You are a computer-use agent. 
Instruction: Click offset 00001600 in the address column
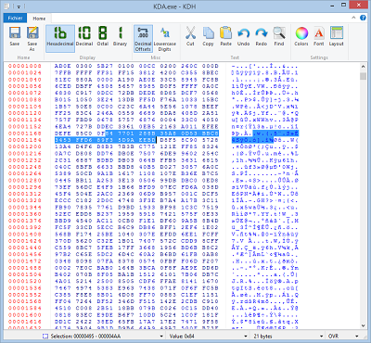(x=25, y=315)
